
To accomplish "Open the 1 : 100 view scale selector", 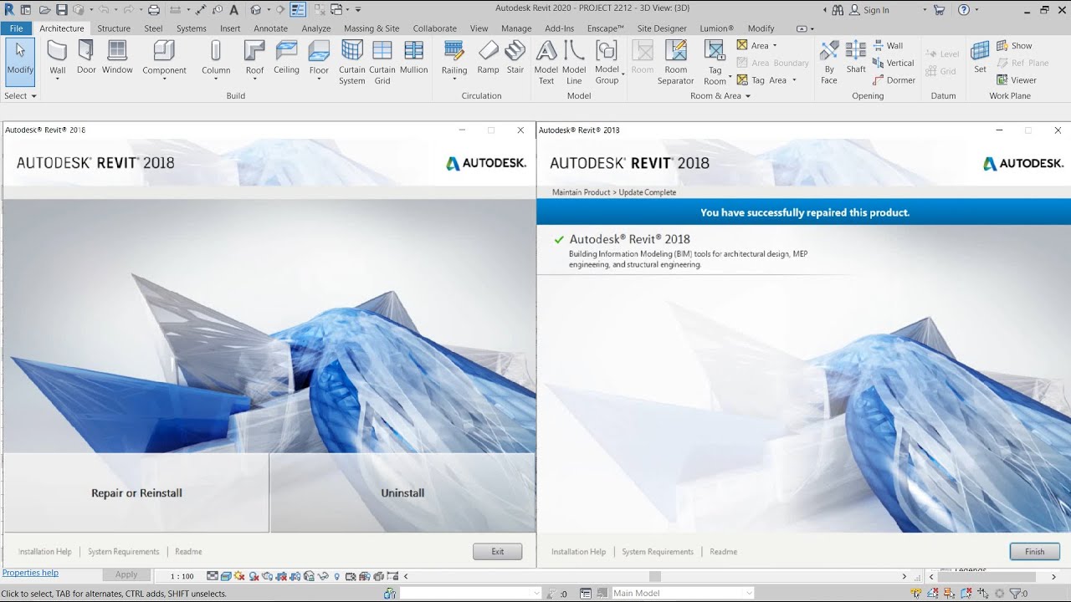I will [x=182, y=576].
